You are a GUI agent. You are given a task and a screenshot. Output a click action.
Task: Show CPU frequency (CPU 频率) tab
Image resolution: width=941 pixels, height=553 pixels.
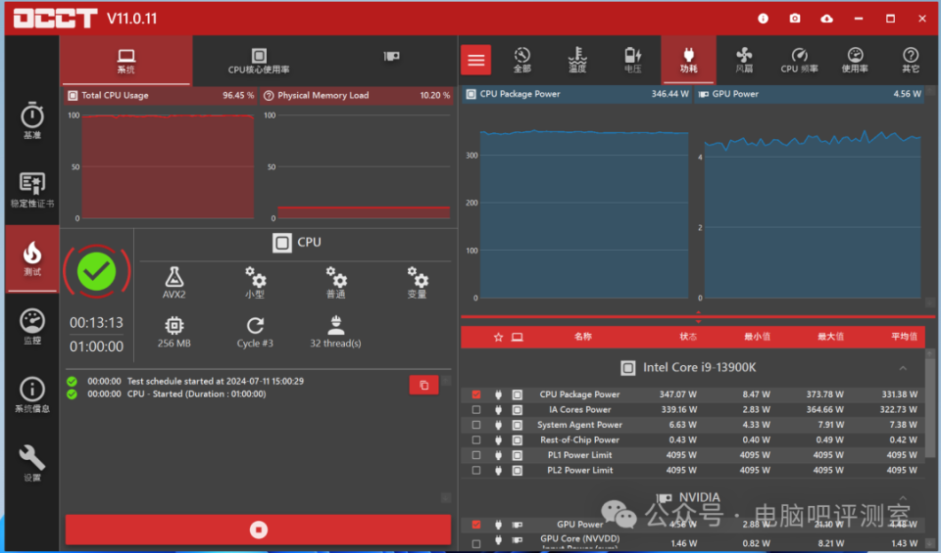pyautogui.click(x=800, y=60)
